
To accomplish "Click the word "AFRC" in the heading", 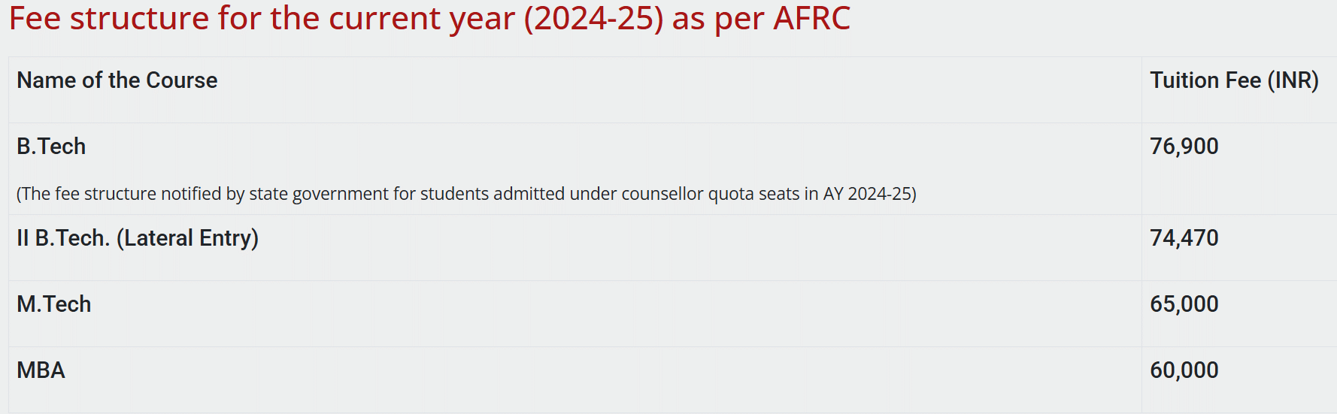I will click(x=811, y=18).
